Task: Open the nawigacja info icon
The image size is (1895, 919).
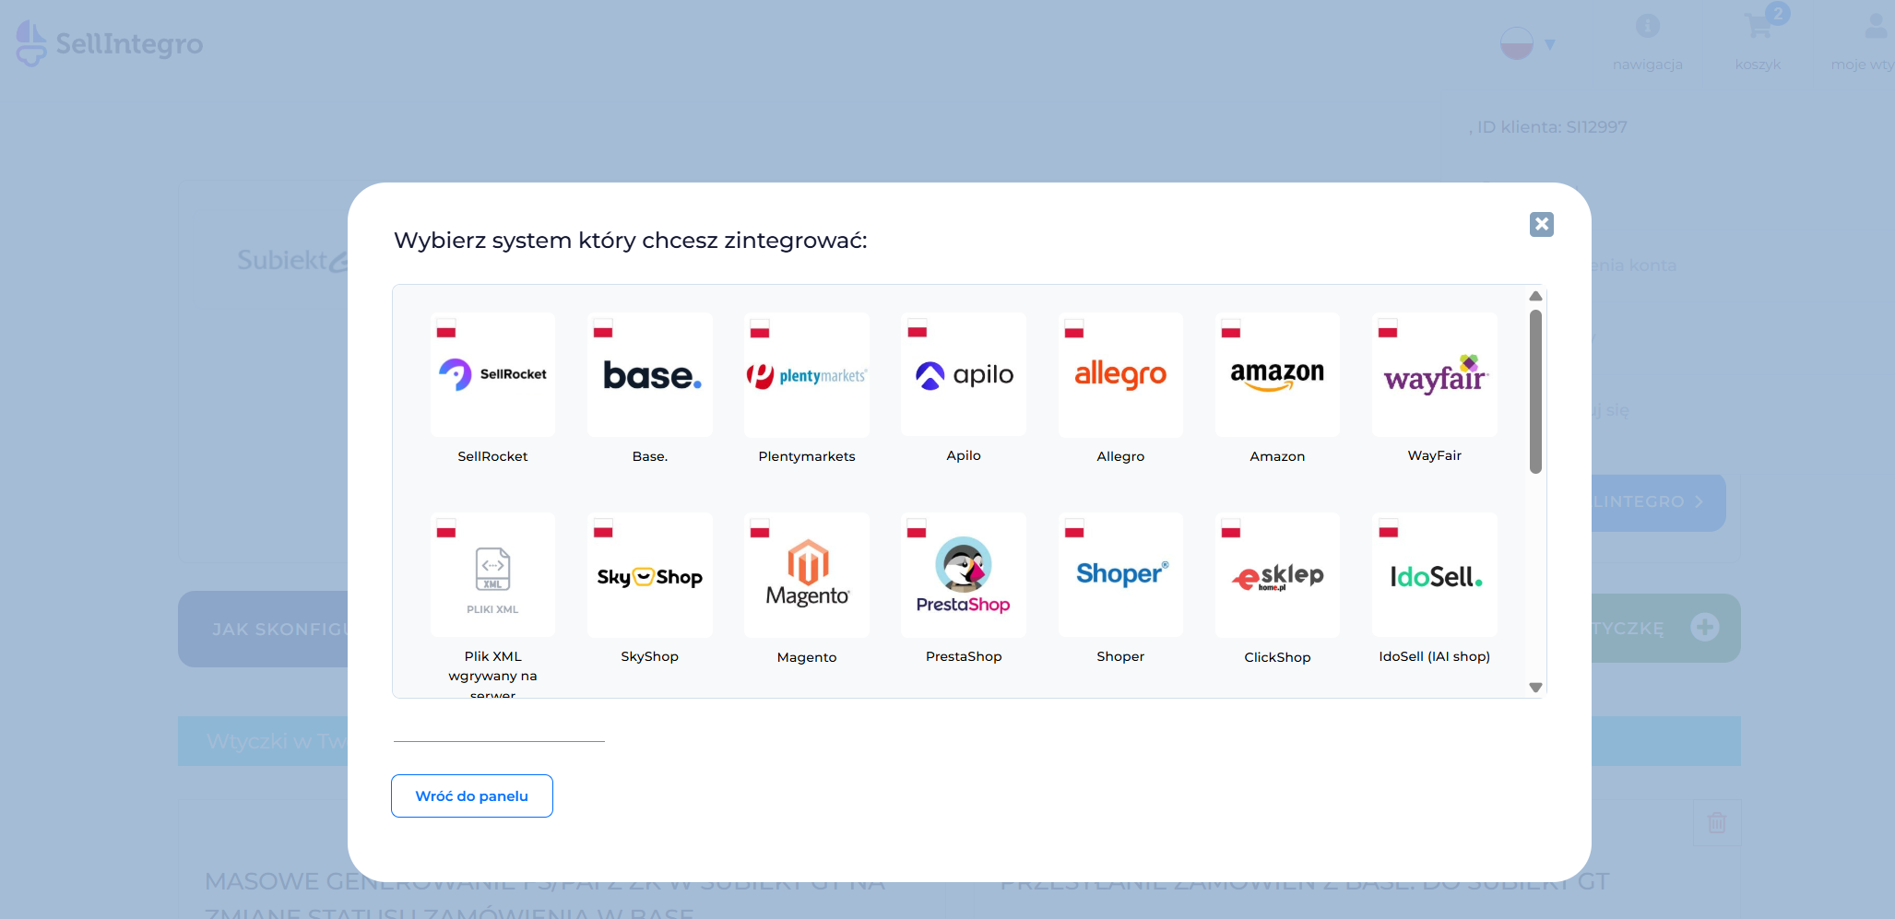Action: coord(1648,26)
